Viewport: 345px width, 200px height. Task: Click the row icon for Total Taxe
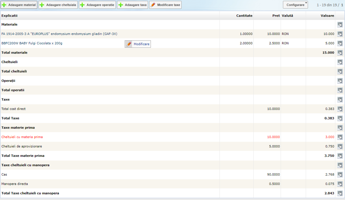tap(340, 118)
